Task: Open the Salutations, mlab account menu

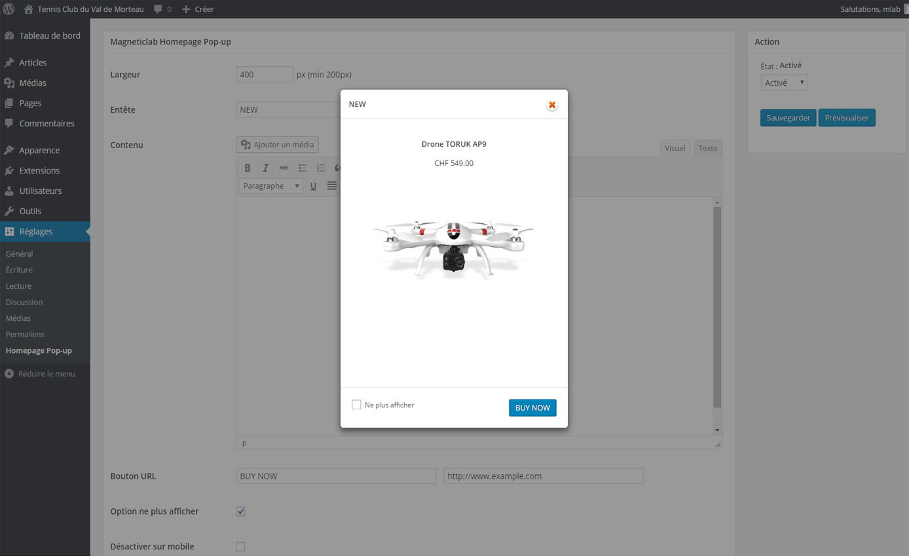Action: [874, 9]
